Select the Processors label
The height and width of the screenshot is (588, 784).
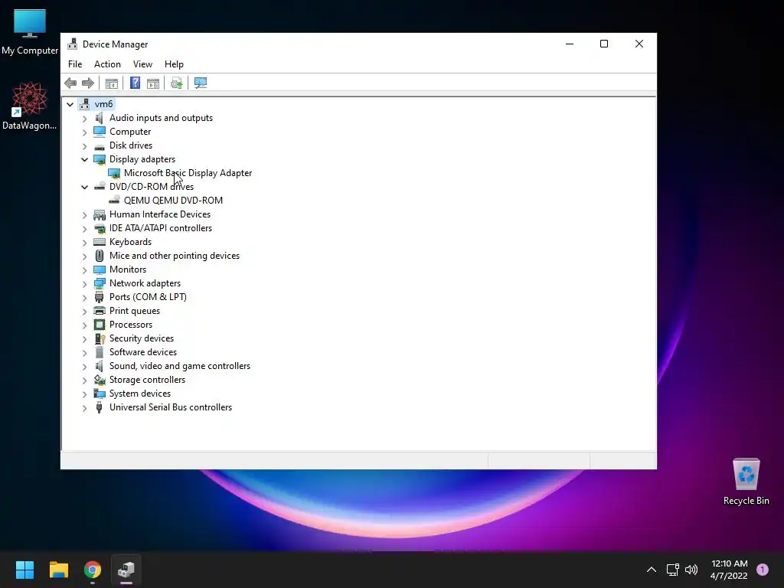coord(131,325)
